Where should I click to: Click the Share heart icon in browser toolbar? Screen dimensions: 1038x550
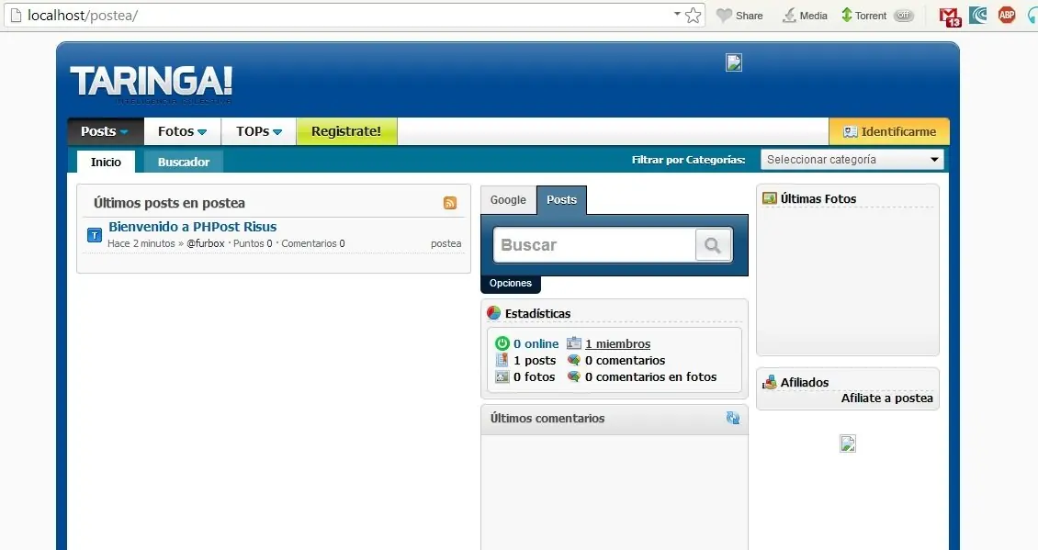pos(725,16)
